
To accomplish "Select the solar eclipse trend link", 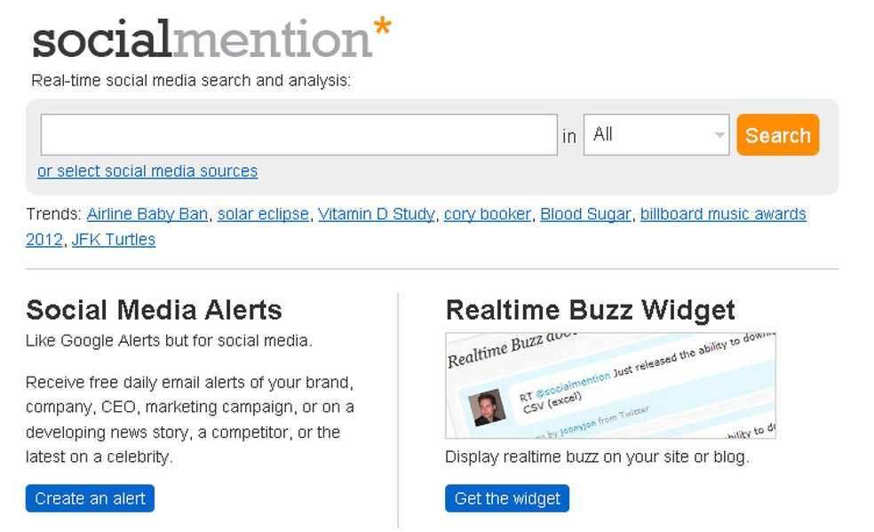I will [x=263, y=214].
